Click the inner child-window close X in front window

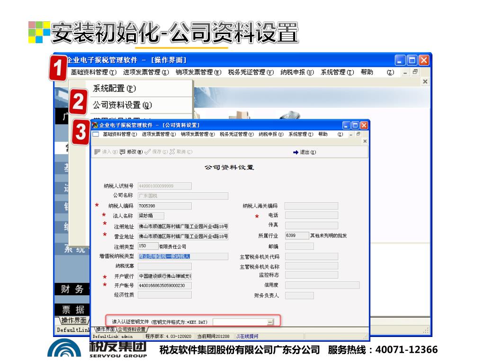pos(365,141)
